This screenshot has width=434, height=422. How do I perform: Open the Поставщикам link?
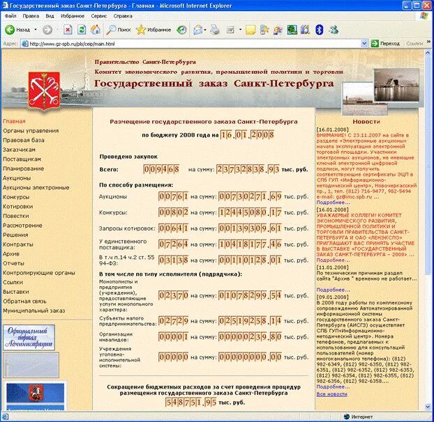[x=22, y=159]
